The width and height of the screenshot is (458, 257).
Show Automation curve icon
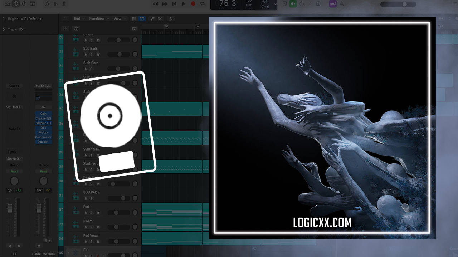[152, 19]
